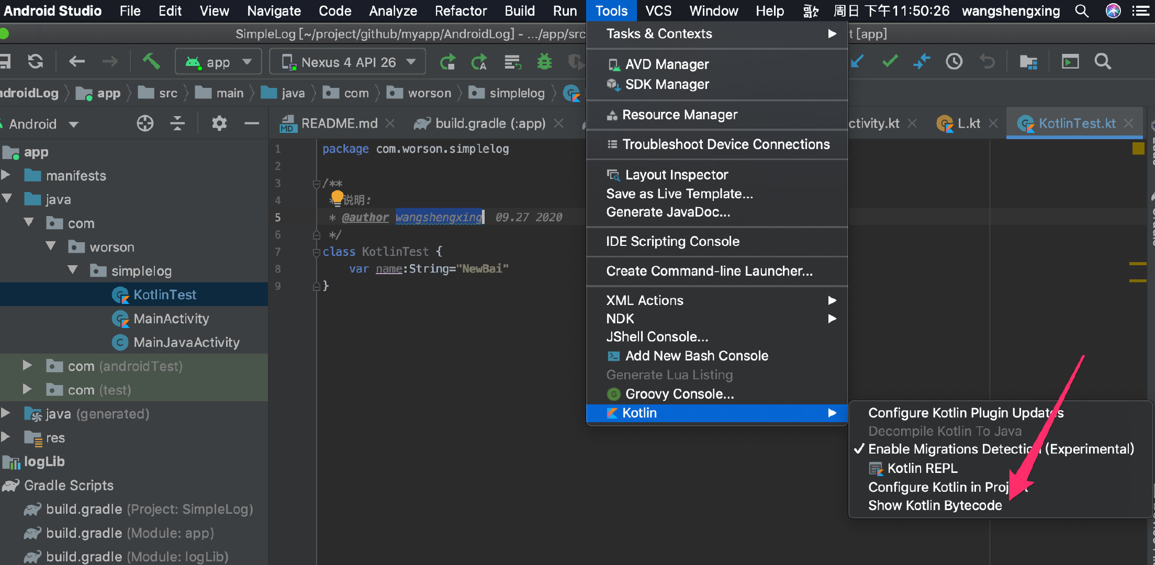Click simplelog in the breadcrumb bar
Viewport: 1155px width, 565px height.
click(x=517, y=93)
